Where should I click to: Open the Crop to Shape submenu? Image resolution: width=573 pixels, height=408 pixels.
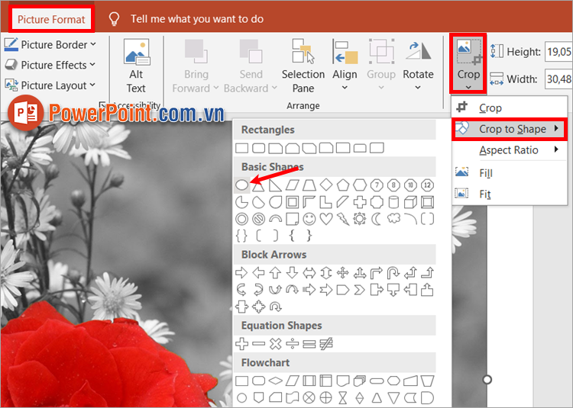[x=510, y=129]
